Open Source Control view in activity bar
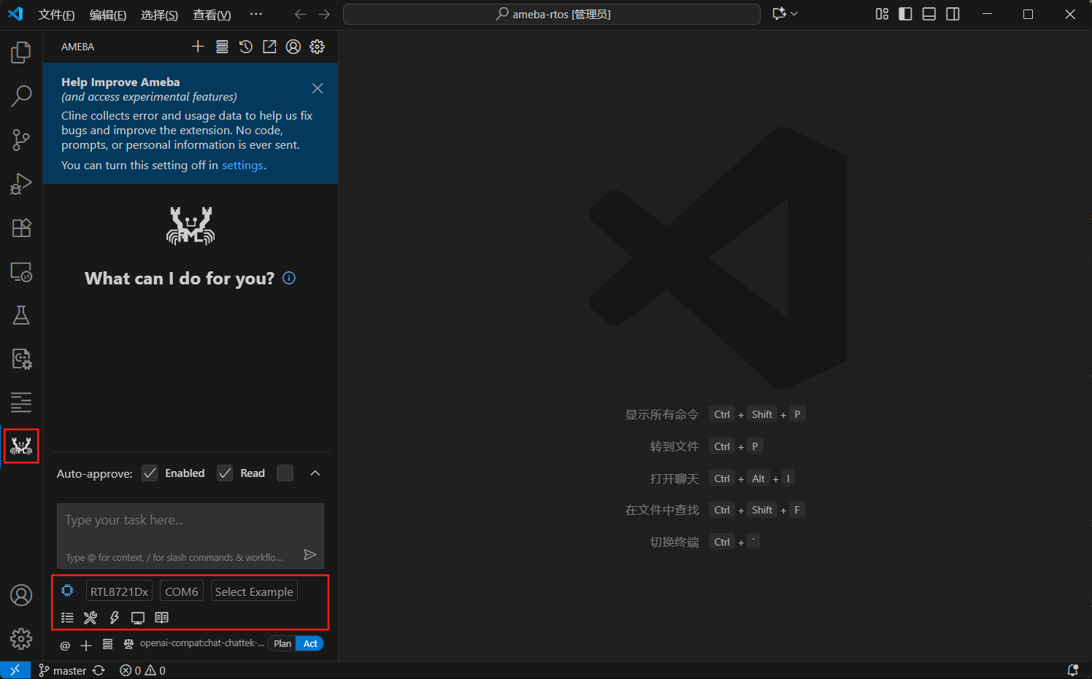Screen dimensions: 1092x679 click(x=21, y=139)
